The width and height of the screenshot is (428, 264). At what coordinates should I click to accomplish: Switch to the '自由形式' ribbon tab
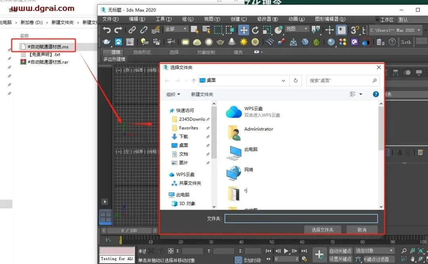142,52
